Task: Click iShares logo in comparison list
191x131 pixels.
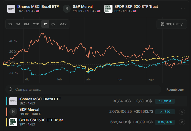Action: point(13,101)
